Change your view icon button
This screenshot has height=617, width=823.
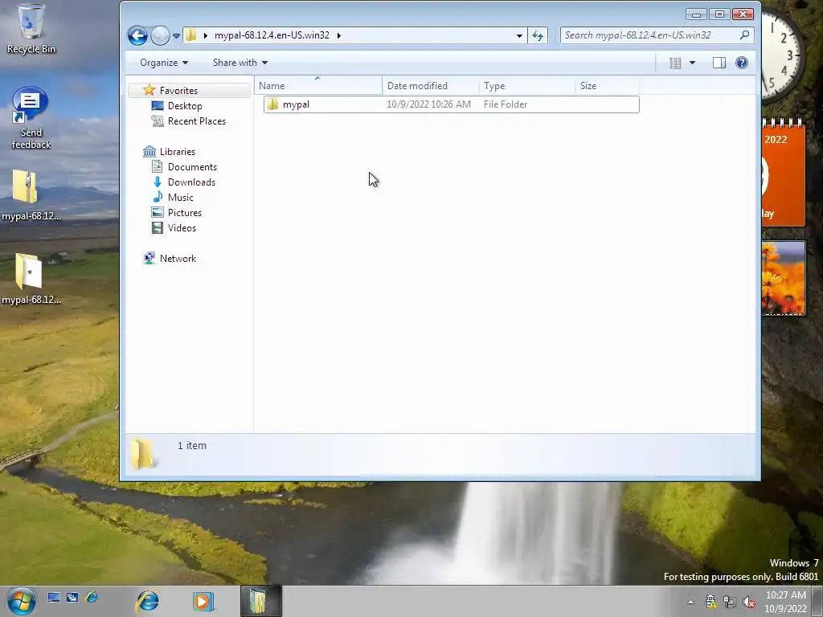tap(675, 63)
